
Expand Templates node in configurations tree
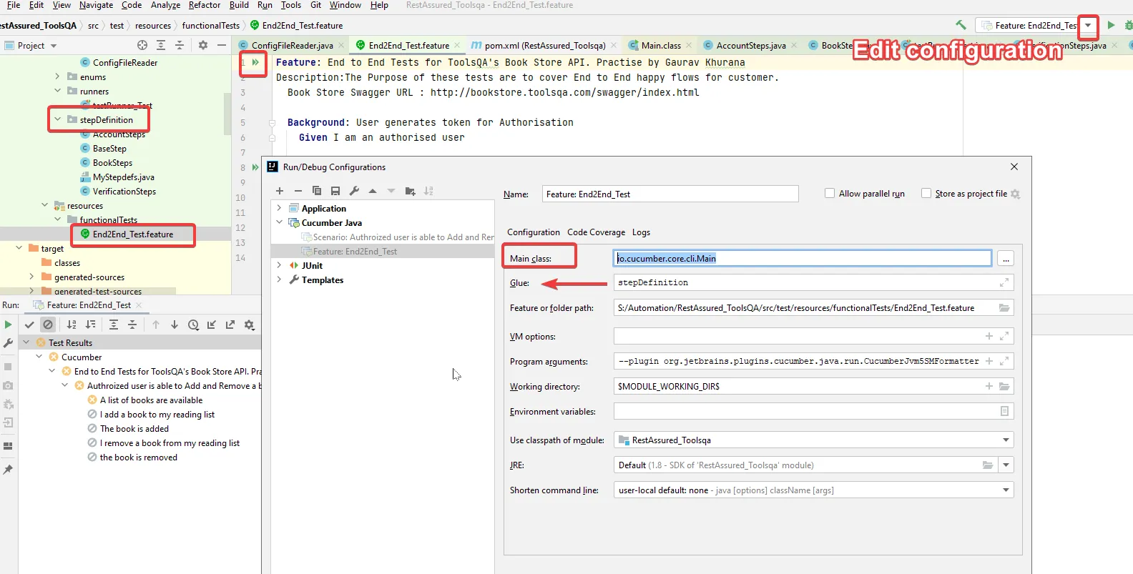279,279
